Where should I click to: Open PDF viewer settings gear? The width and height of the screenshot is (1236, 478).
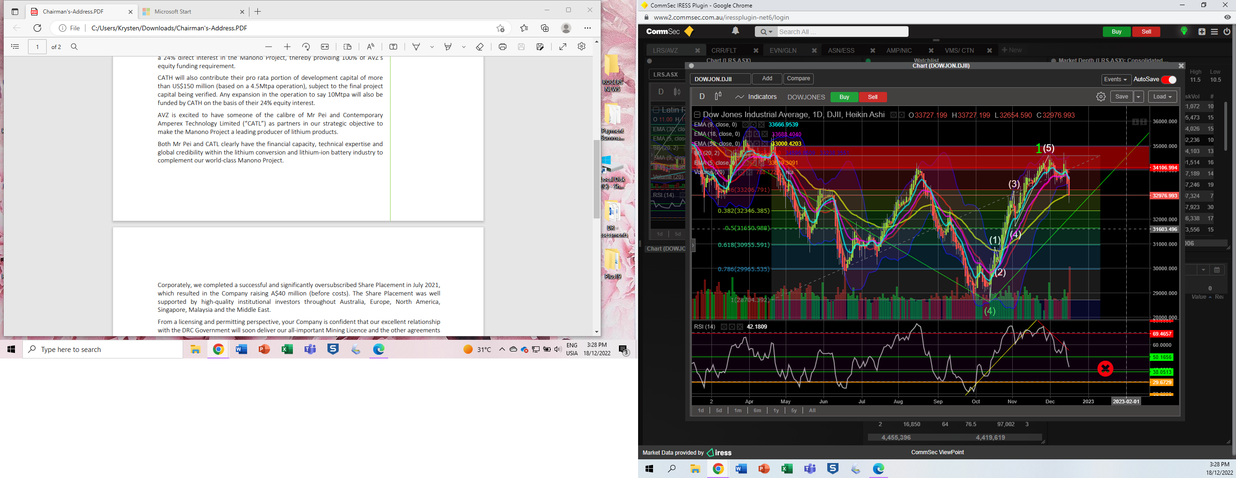point(582,47)
